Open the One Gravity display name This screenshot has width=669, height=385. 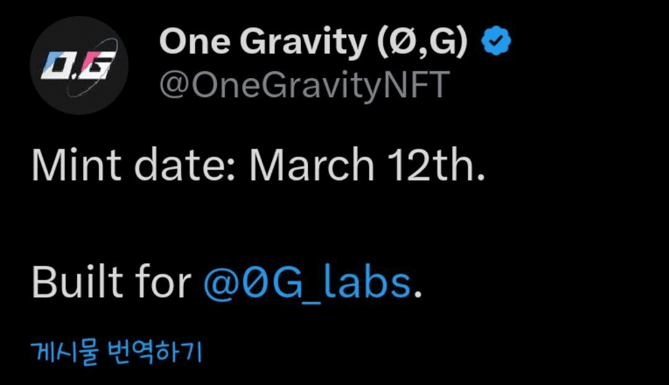point(313,41)
